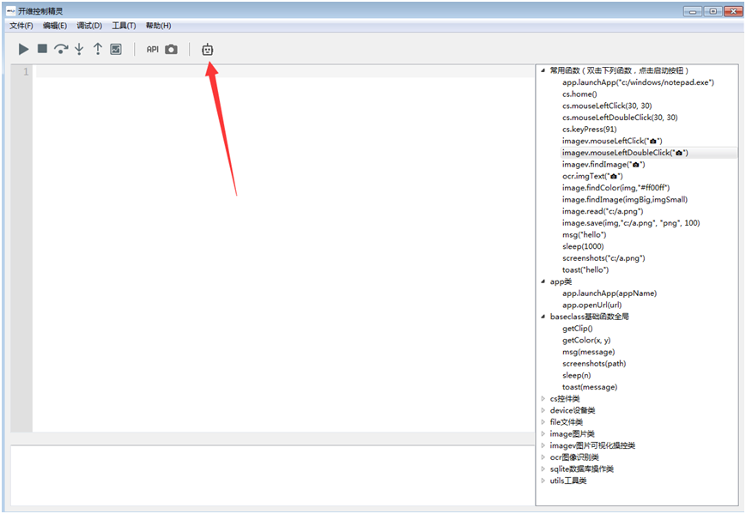746x514 pixels.
Task: Select app.launchApp("c:/windows/notepad.exe") function
Action: point(638,82)
